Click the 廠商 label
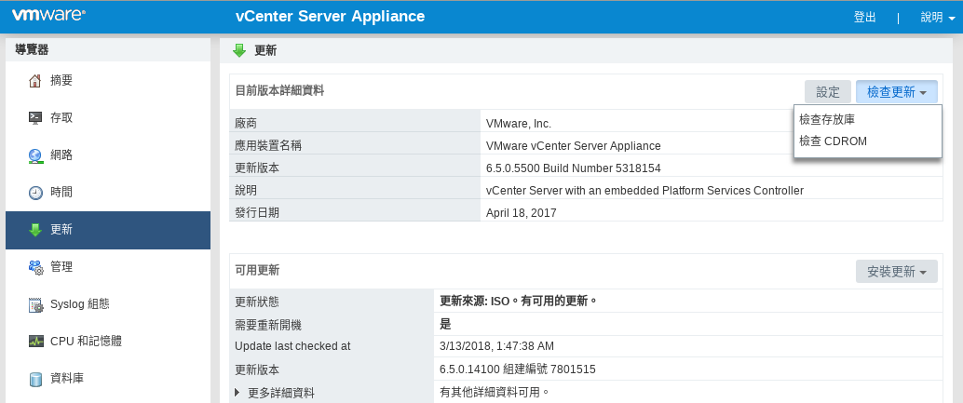Image resolution: width=963 pixels, height=403 pixels. point(246,123)
